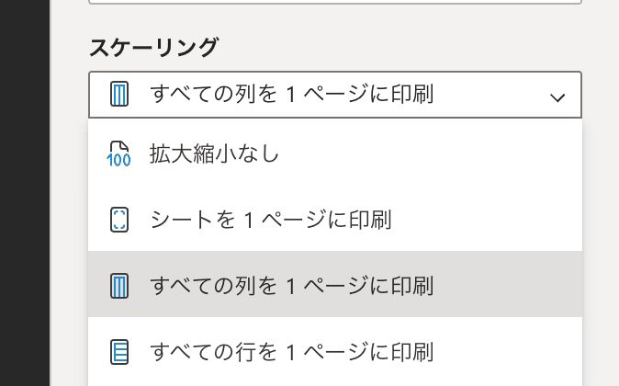Viewport: 619px width, 386px height.
Task: Collapse the list using the chevron arrow
Action: (557, 97)
